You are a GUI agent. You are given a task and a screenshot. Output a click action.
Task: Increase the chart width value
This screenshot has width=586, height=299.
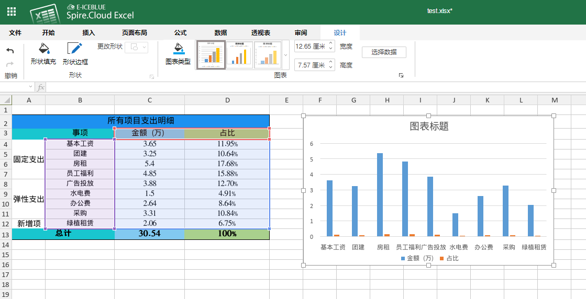(x=331, y=43)
